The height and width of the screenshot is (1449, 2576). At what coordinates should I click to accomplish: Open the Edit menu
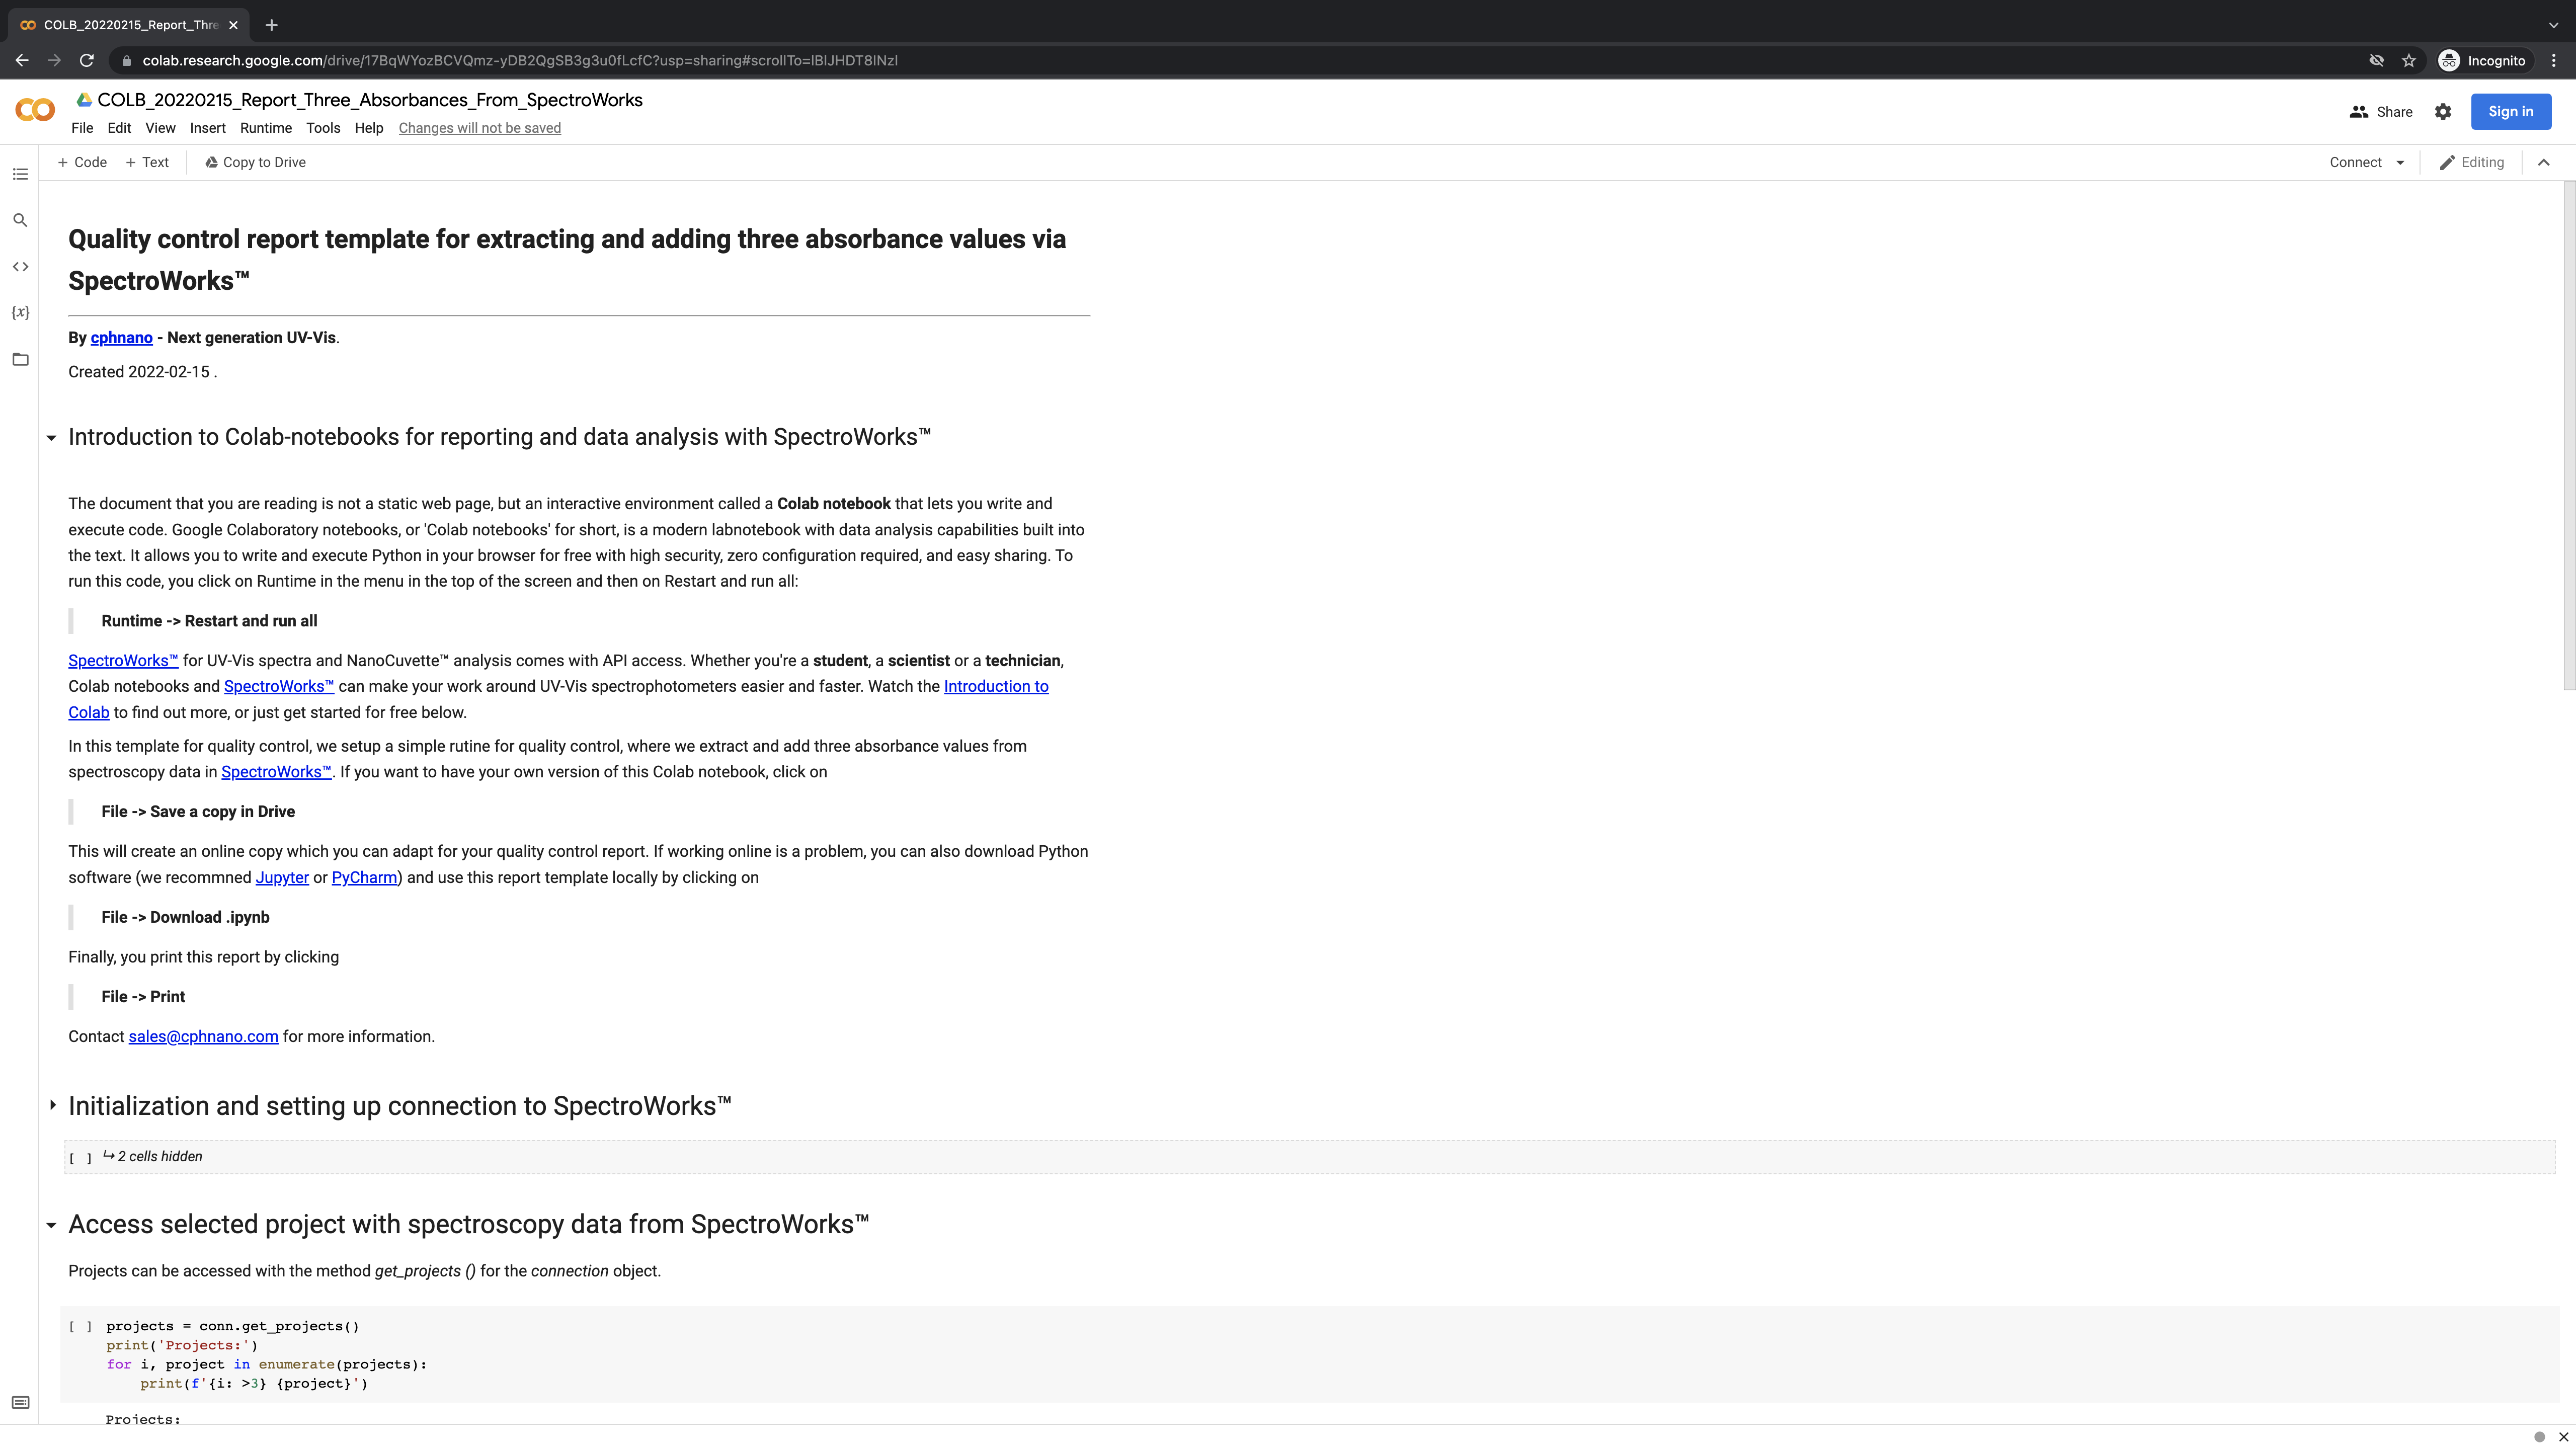[119, 128]
